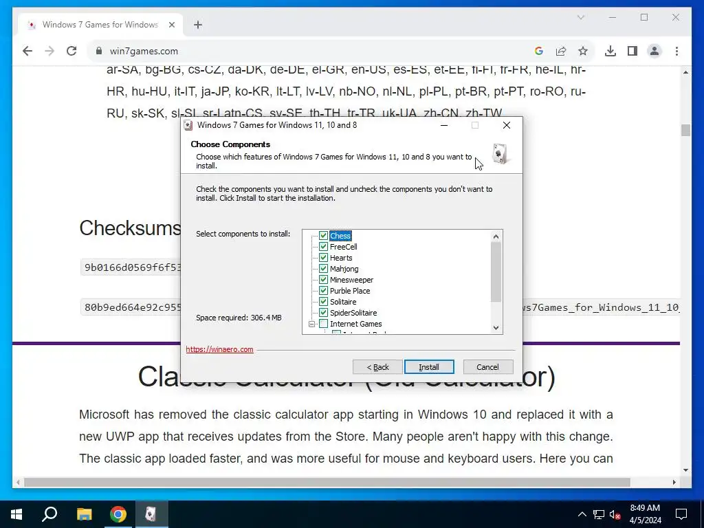The height and width of the screenshot is (528, 704).
Task: Open taskbar search
Action: click(x=49, y=514)
